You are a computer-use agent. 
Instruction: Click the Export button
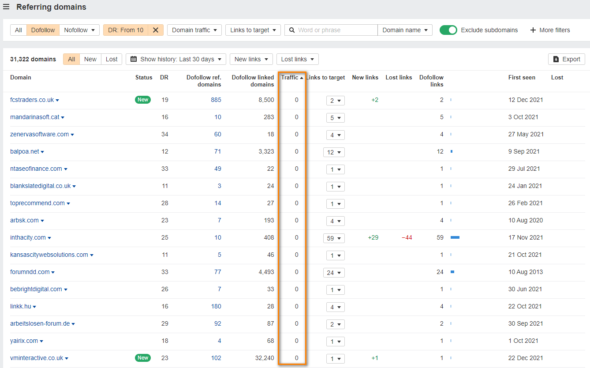click(x=566, y=59)
